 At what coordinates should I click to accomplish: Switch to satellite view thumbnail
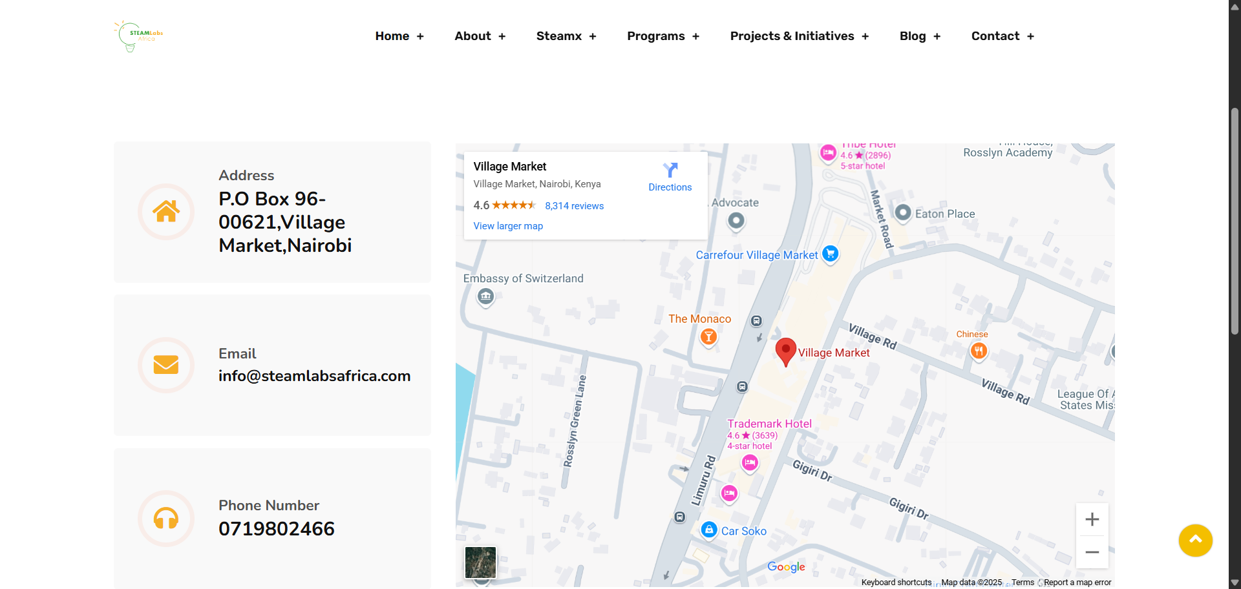(x=480, y=563)
